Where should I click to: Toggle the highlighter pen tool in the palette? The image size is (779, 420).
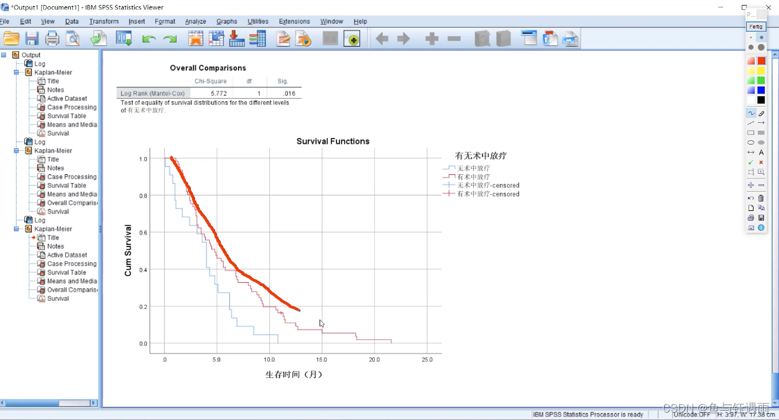point(761,113)
